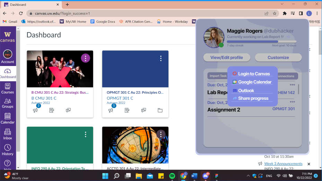Open the Dashboard sidebar icon
This screenshot has width=322, height=181.
pos(8,71)
